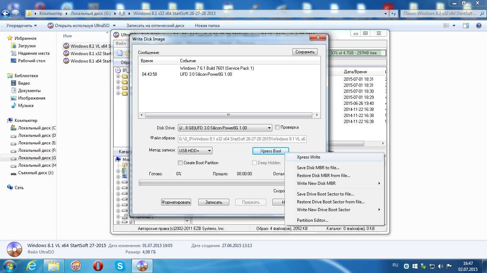Click Время column header in message log
The width and height of the screenshot is (487, 273).
[158, 61]
